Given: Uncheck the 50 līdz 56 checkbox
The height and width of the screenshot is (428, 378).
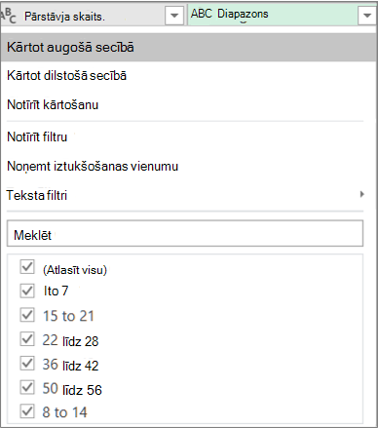Looking at the screenshot, I should [27, 387].
